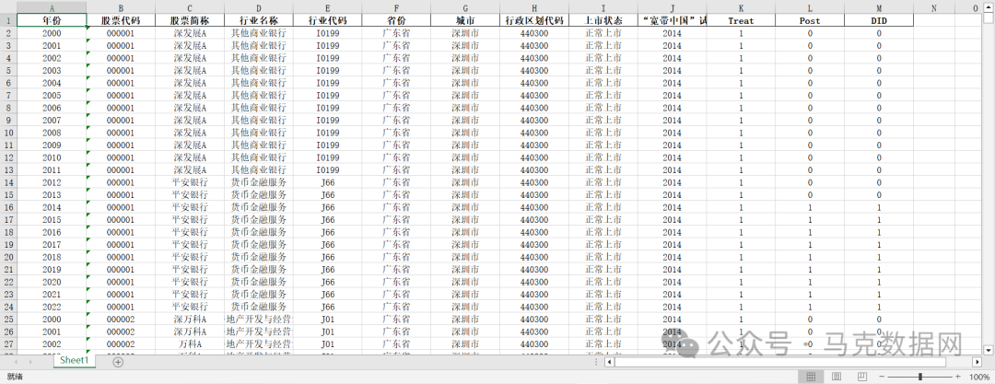995x384 pixels.
Task: Switch to Normal view in status bar
Action: coord(811,377)
